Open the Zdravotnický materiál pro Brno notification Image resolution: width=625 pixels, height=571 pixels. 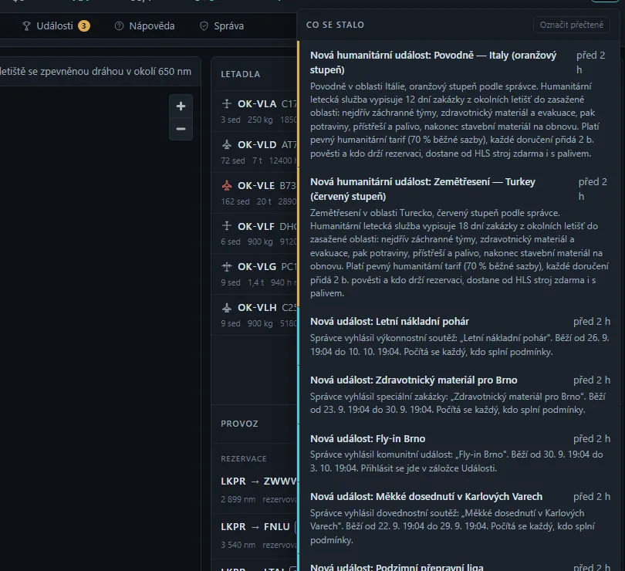(x=458, y=395)
